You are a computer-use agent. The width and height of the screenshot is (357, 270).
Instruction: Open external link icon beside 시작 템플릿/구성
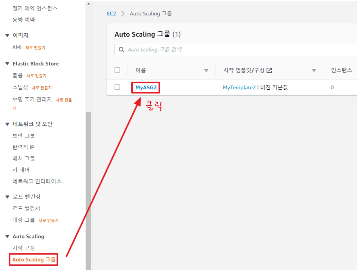point(269,70)
